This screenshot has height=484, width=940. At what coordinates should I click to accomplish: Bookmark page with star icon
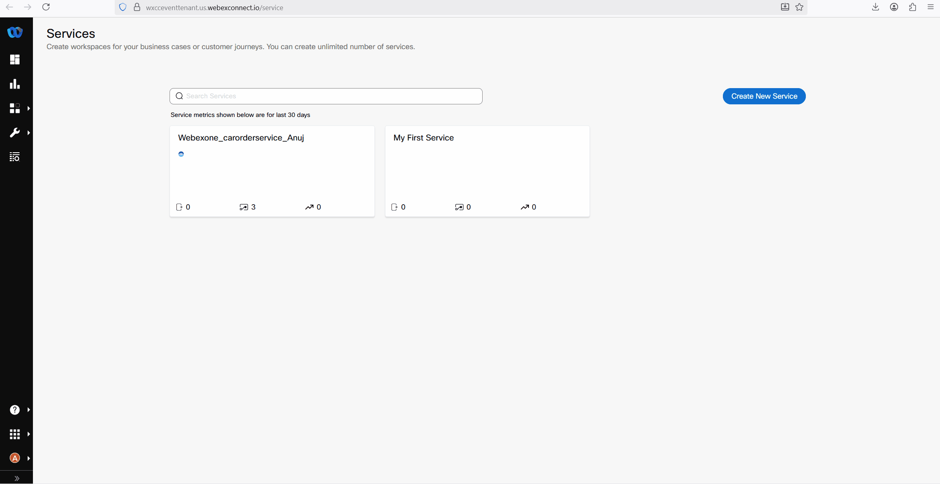[799, 7]
